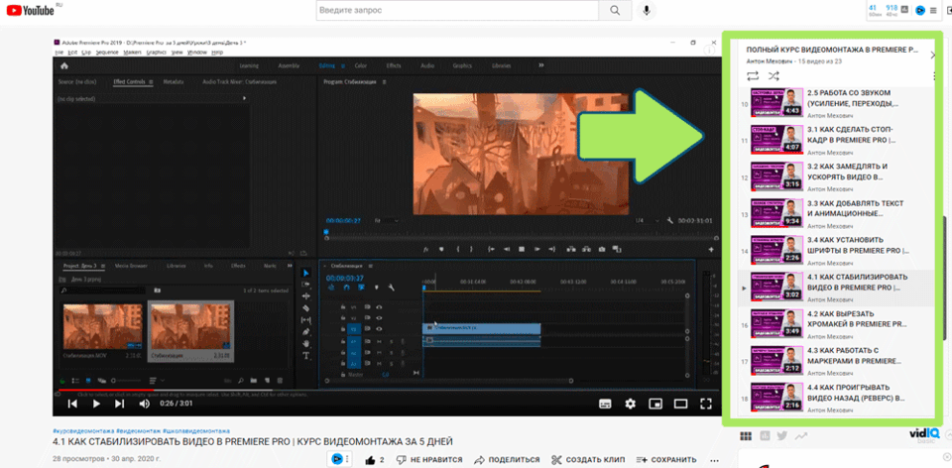Open playlist video 3.2 КАК ЗАМЕДЛЯТЬ И УСКОРЯТЬ
The image size is (952, 468).
pyautogui.click(x=837, y=178)
